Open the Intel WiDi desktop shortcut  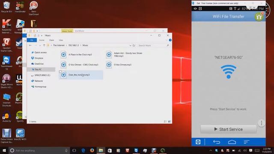click(20, 135)
